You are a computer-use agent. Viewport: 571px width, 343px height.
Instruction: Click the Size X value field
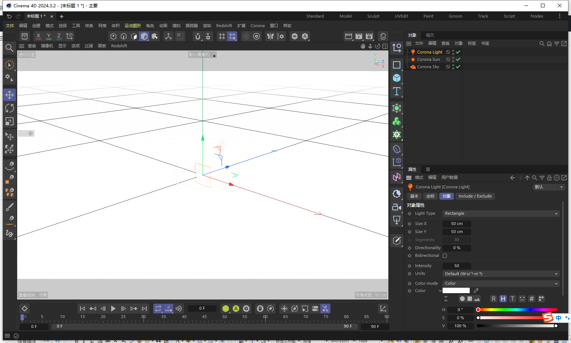[x=457, y=224]
